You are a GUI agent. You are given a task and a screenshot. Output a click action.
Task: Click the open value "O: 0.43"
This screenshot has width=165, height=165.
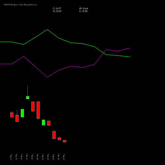point(57,11)
